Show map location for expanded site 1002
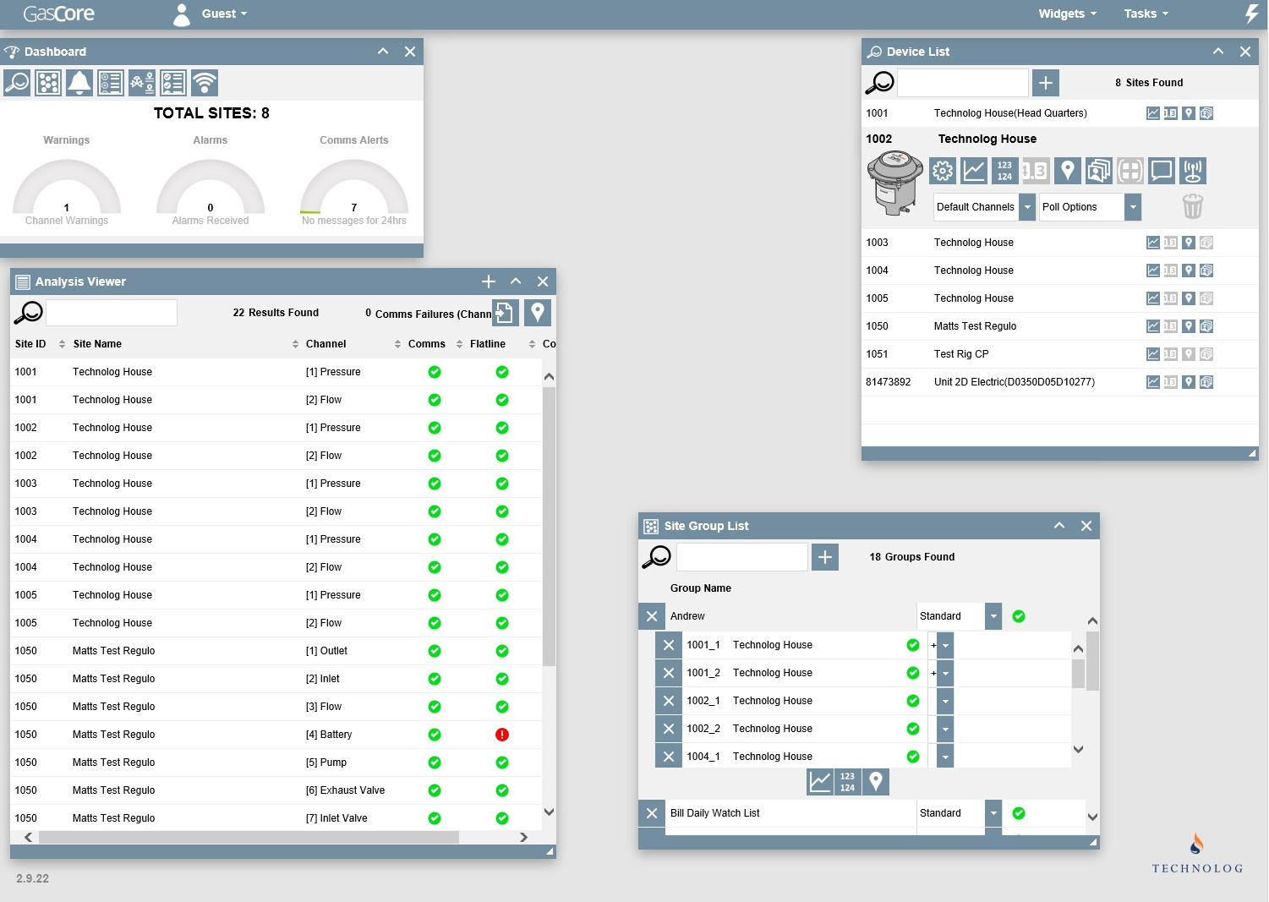The width and height of the screenshot is (1269, 902). (1068, 171)
